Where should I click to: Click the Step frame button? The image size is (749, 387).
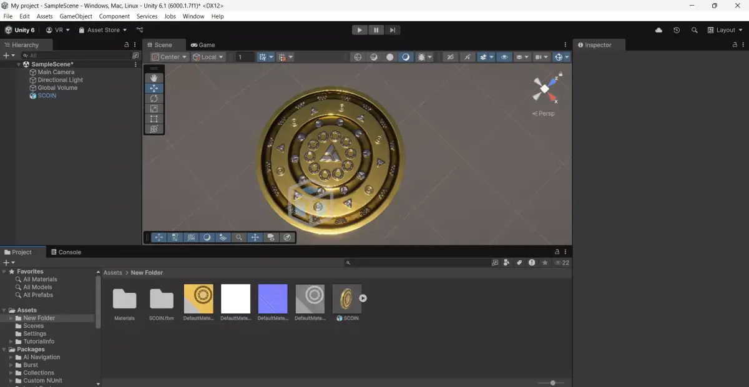click(x=392, y=30)
